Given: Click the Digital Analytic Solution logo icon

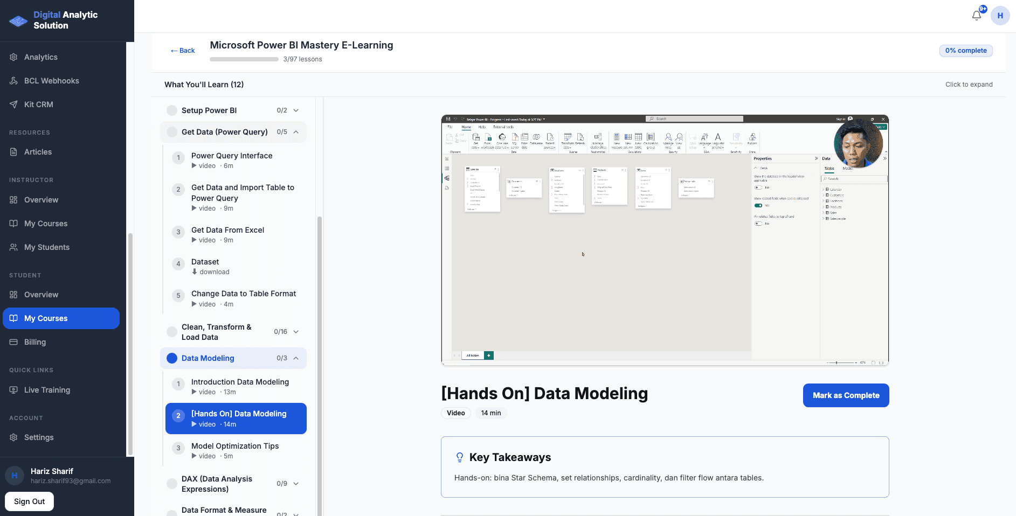Looking at the screenshot, I should click(18, 21).
